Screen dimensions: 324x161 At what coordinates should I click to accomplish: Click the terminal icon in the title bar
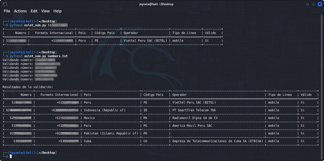click(5, 4)
